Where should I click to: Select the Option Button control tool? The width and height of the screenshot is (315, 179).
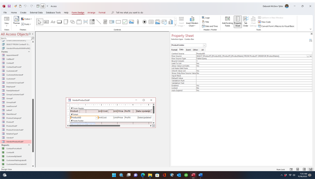tap(145, 22)
